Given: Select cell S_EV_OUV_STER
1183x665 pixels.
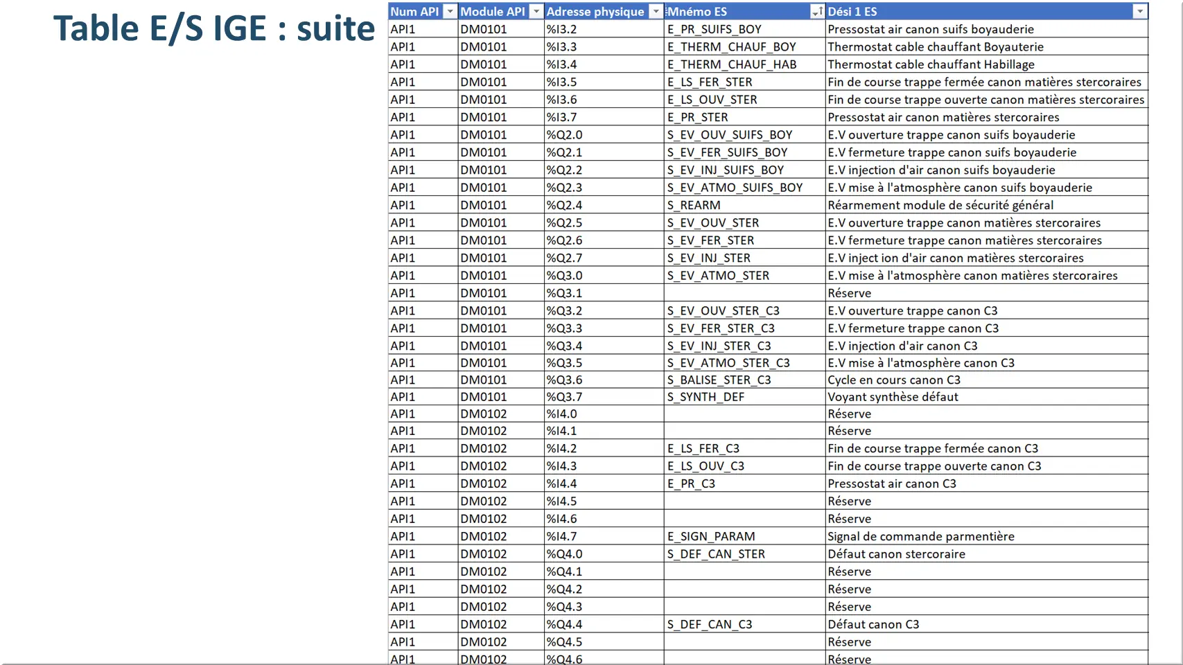Looking at the screenshot, I should pos(744,222).
